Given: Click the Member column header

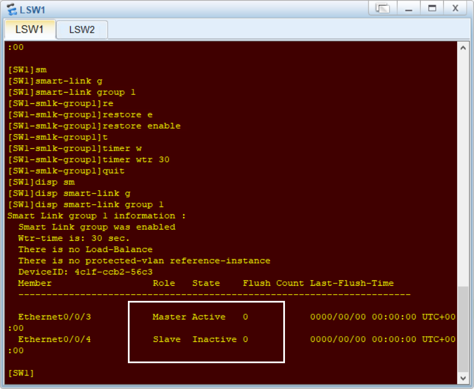Looking at the screenshot, I should (35, 283).
